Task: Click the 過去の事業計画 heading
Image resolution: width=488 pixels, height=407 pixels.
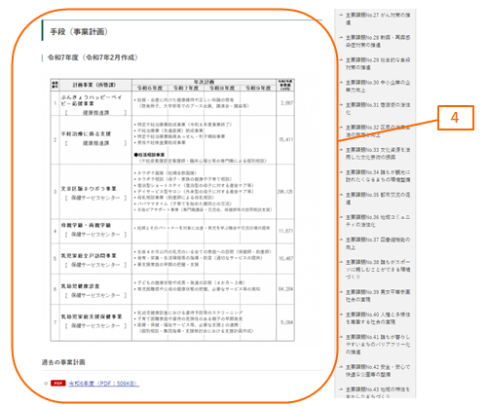Action: 63,362
